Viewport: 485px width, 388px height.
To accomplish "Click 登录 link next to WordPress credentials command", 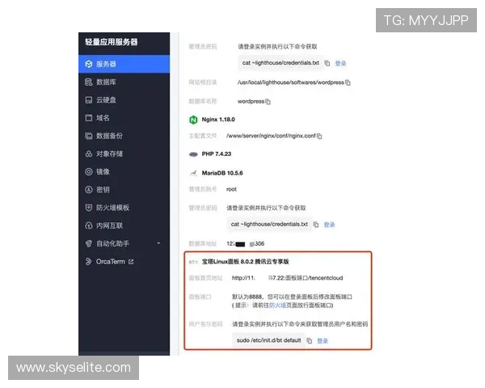I will (340, 63).
